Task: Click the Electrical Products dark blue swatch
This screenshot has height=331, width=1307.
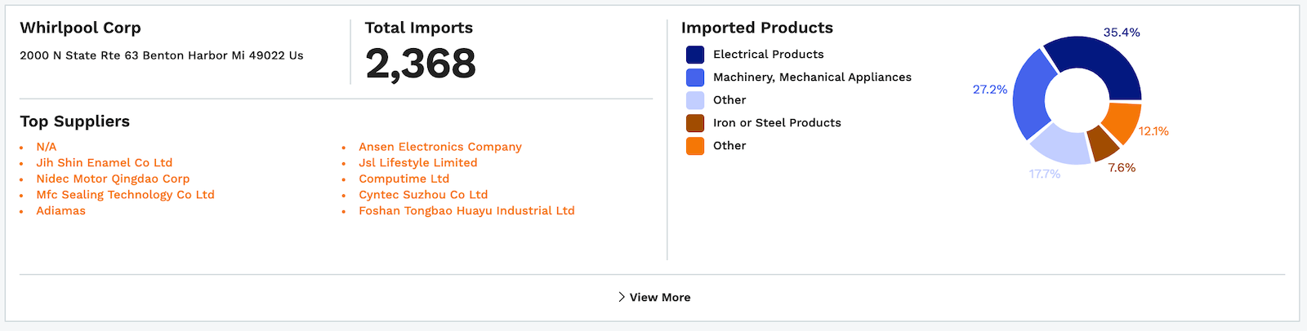Action: [x=695, y=55]
